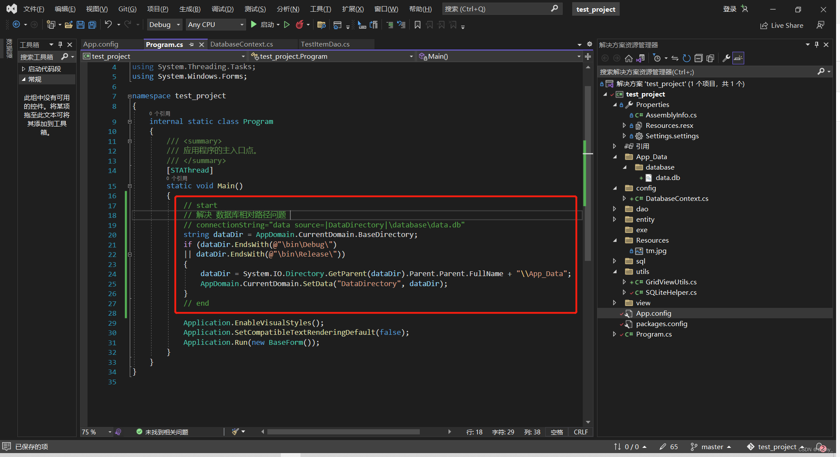Click the Undo arrow icon
The image size is (840, 457).
tap(108, 25)
